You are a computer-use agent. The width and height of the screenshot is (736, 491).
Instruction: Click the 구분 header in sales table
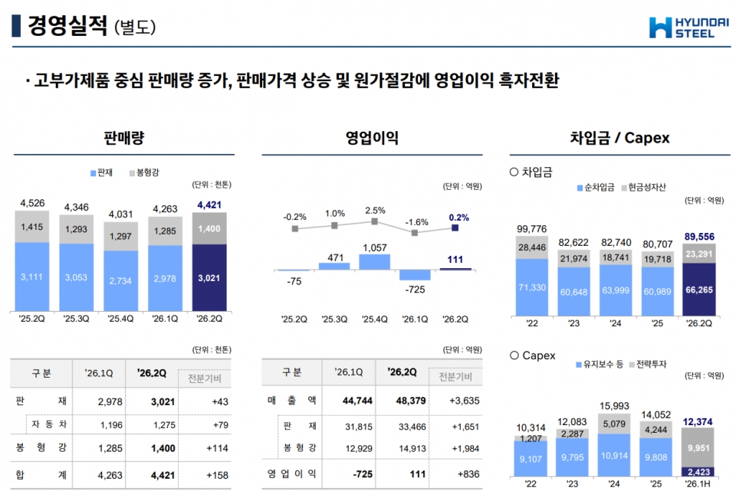coord(41,373)
